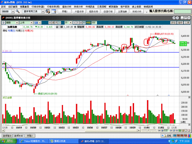This screenshot has height=144, width=192.
Task: Click the line-chart icon in bottom toolbar
Action: (186, 131)
